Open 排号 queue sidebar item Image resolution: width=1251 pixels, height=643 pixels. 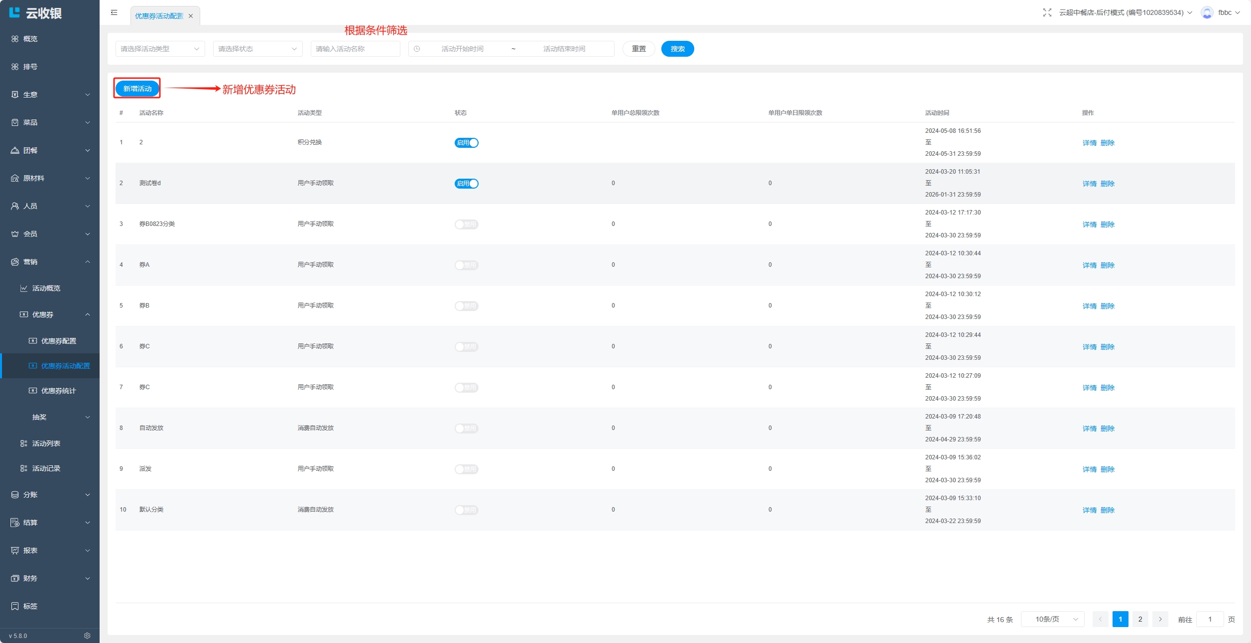point(30,67)
